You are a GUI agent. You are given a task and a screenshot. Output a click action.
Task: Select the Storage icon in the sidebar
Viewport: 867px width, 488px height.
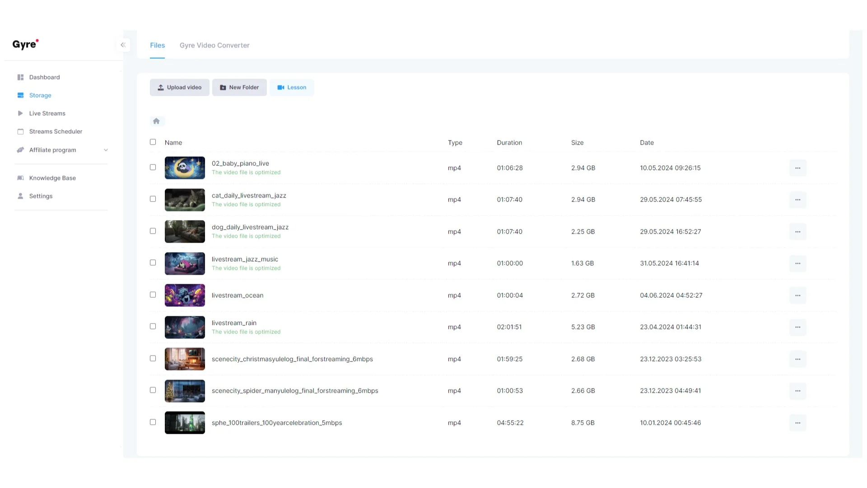(20, 95)
